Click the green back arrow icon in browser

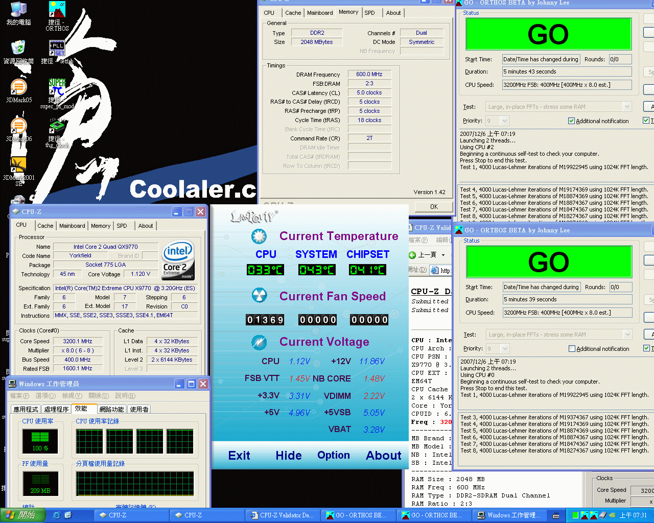click(412, 255)
